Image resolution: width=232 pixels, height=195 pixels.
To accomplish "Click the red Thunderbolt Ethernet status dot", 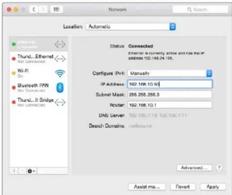I will pyautogui.click(x=14, y=59).
